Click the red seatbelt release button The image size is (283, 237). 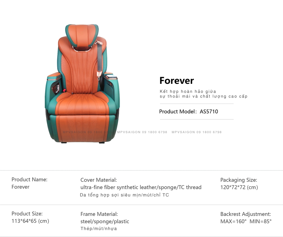point(64,90)
